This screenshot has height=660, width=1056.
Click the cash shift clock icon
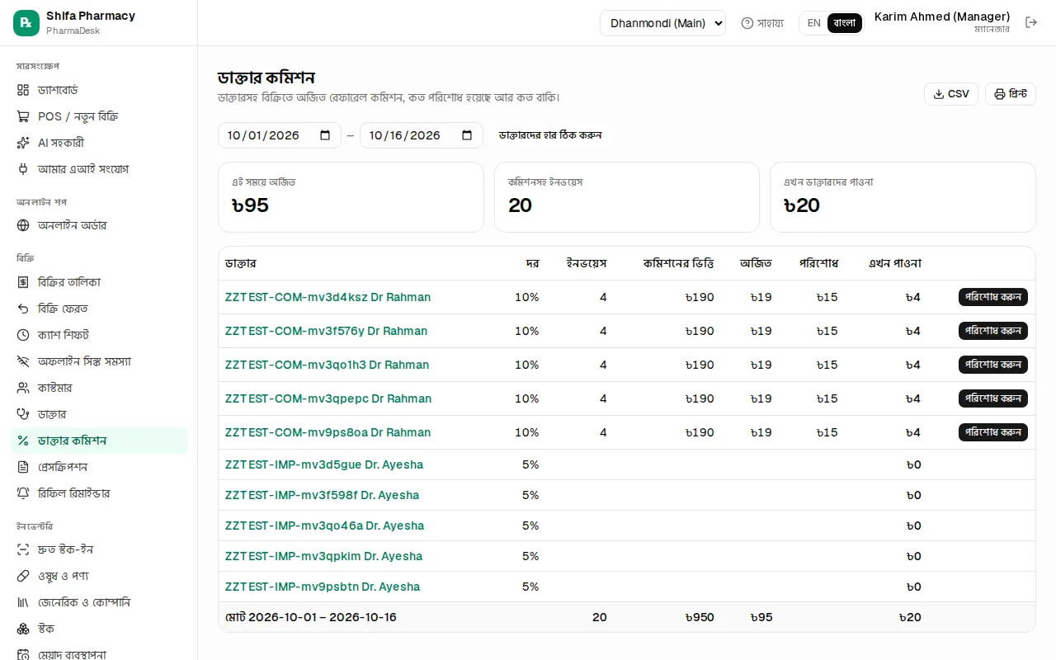point(23,335)
